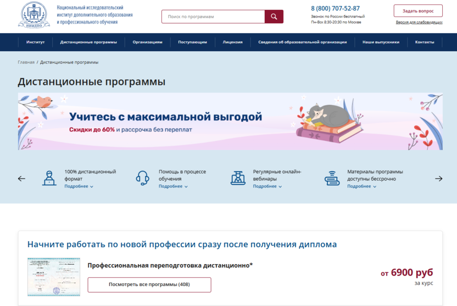Open the Учитесь с максимальной выгодой banner

[x=230, y=122]
